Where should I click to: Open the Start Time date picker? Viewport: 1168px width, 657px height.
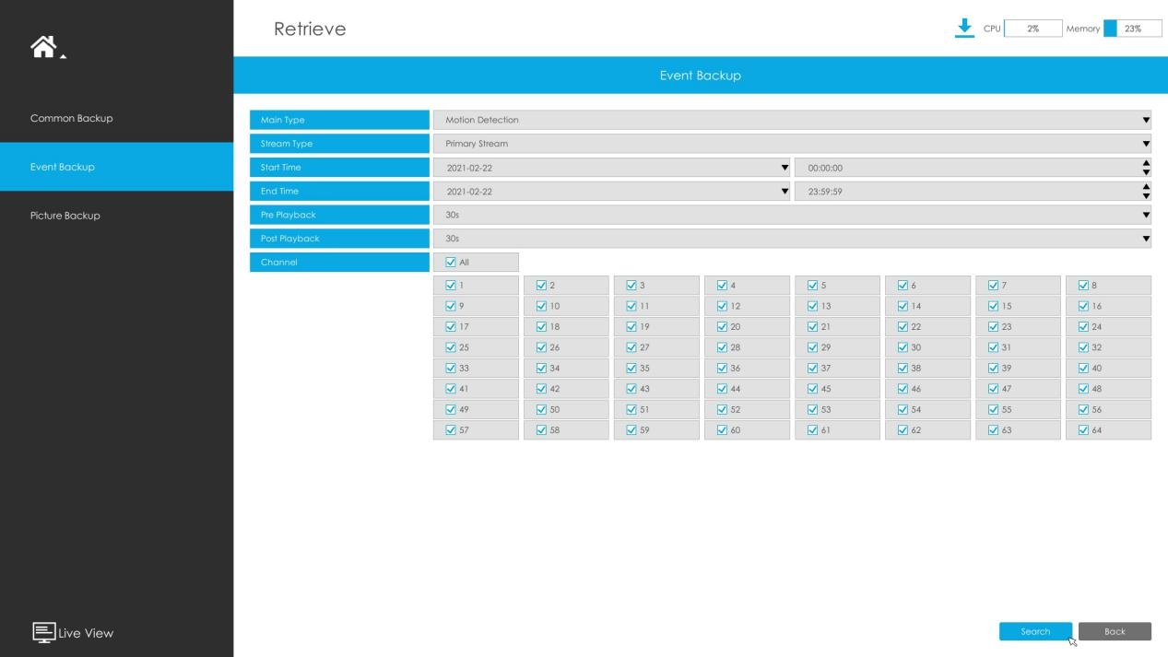pyautogui.click(x=611, y=168)
